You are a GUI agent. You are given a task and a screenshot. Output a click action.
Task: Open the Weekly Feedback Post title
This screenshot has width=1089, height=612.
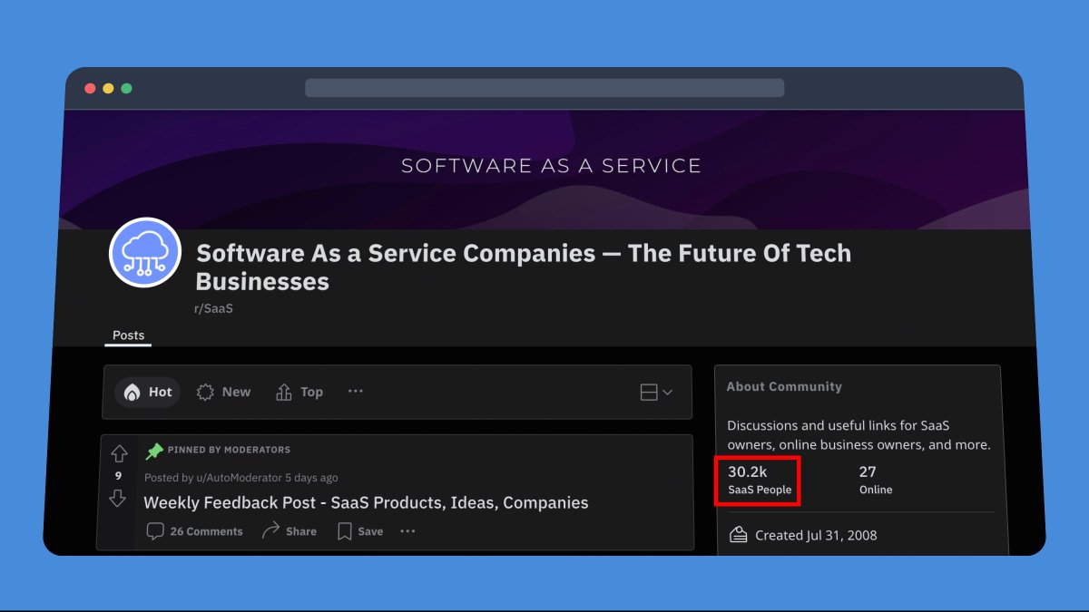[366, 502]
